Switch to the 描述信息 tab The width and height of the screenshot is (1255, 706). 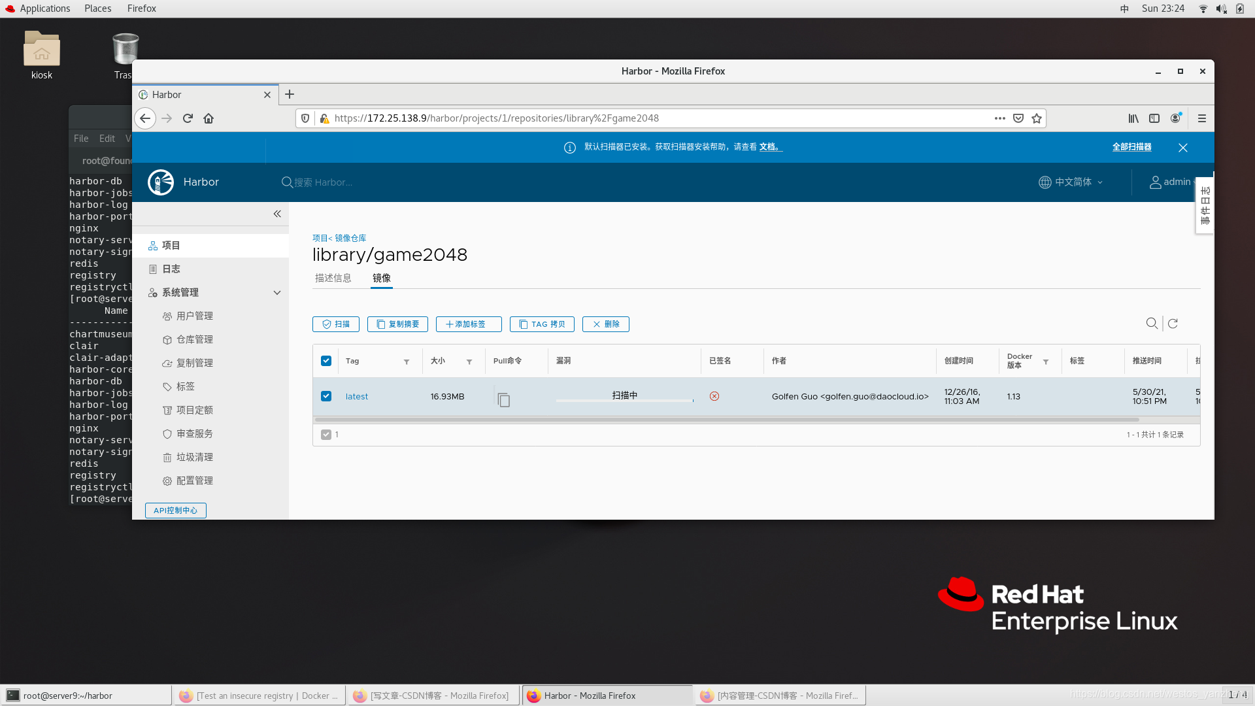(333, 278)
